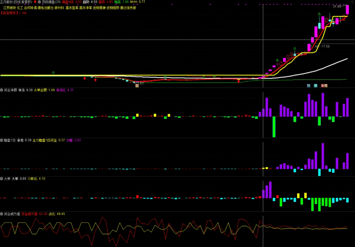Click the first green down-arrow of the uptrend start
The height and width of the screenshot is (247, 355).
click(278, 60)
